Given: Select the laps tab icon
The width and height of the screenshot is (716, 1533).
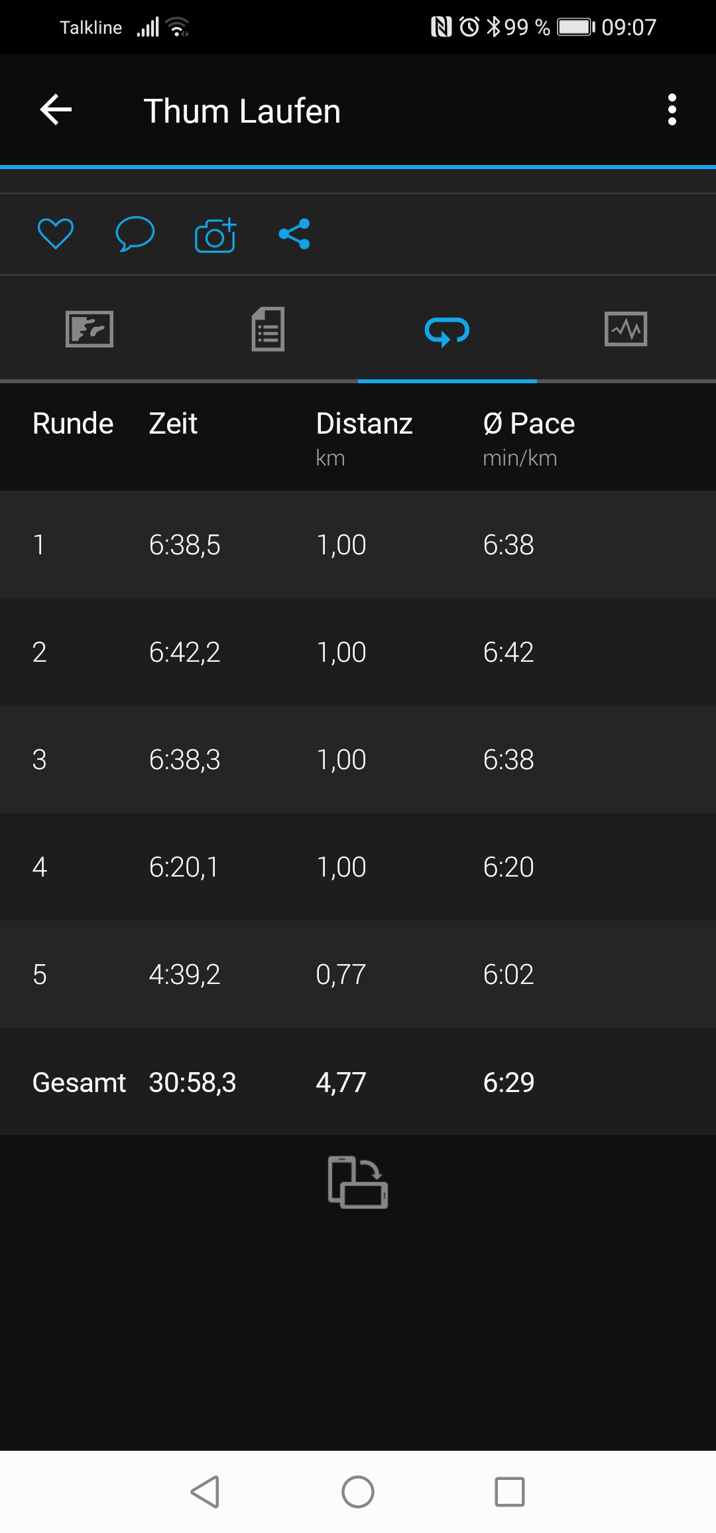Looking at the screenshot, I should [447, 330].
